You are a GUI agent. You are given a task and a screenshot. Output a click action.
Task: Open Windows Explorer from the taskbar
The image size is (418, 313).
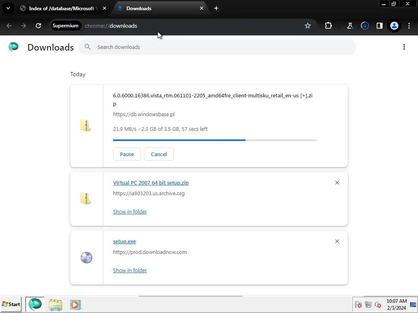(56, 304)
